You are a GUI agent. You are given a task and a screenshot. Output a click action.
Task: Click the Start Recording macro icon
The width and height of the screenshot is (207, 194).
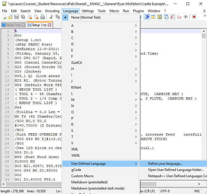[194, 17]
